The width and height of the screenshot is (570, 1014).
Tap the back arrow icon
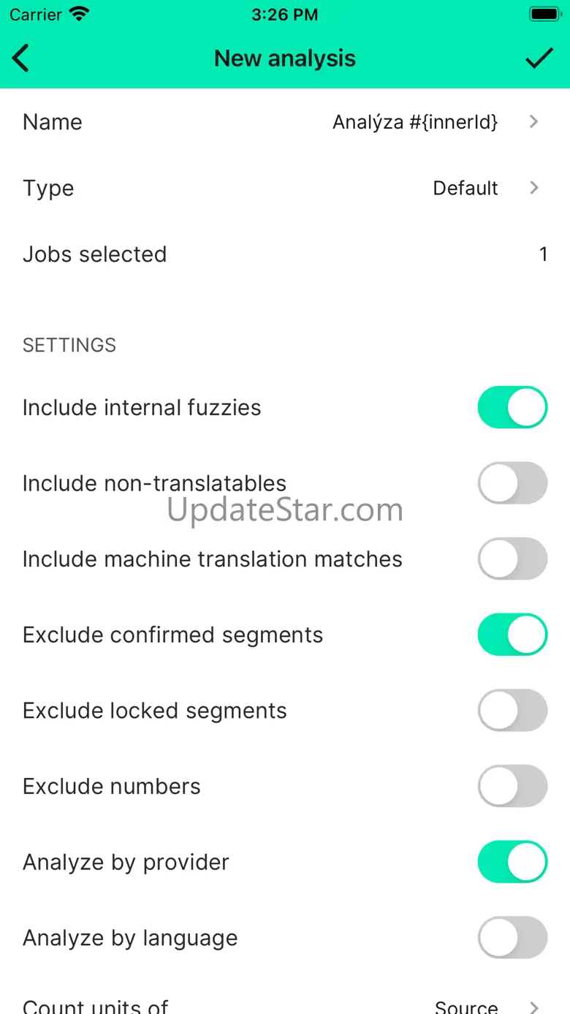[x=21, y=58]
